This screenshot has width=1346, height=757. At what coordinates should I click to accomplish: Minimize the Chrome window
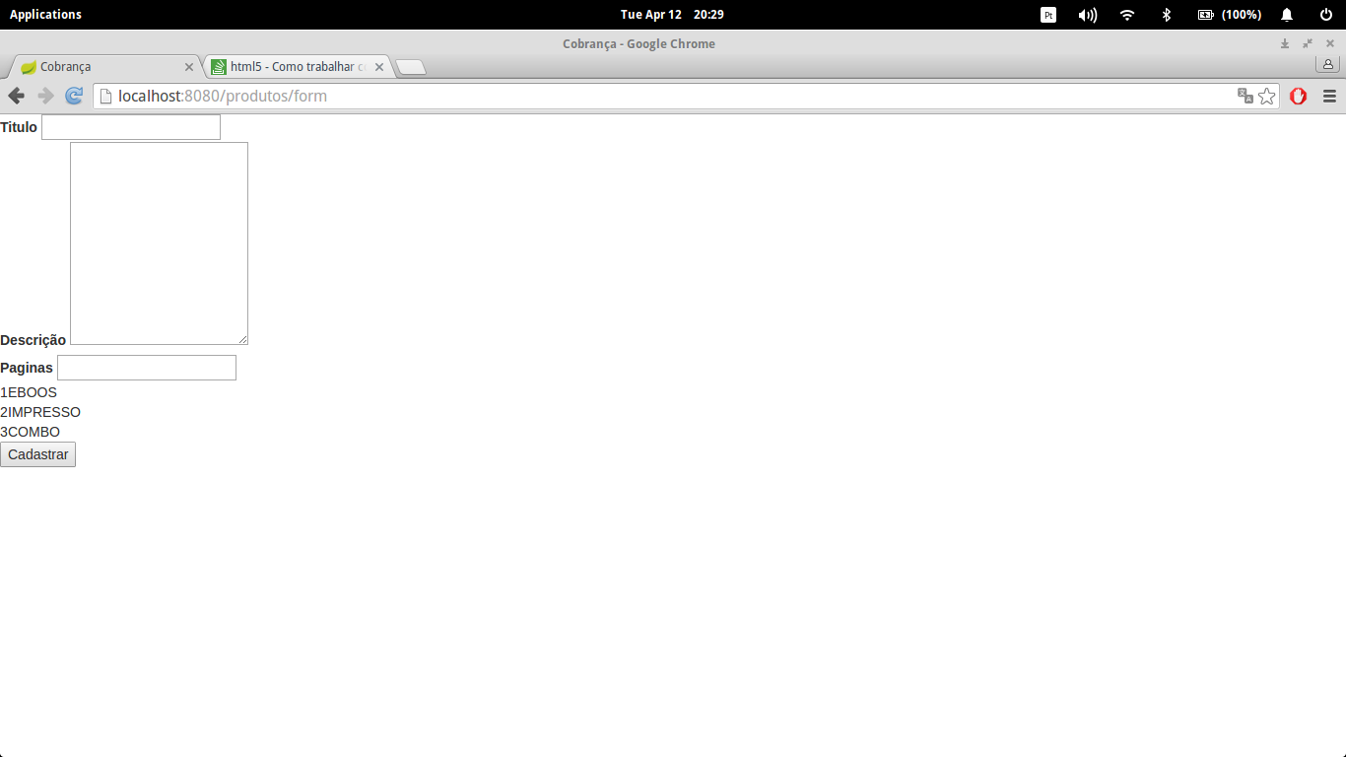tap(1285, 43)
